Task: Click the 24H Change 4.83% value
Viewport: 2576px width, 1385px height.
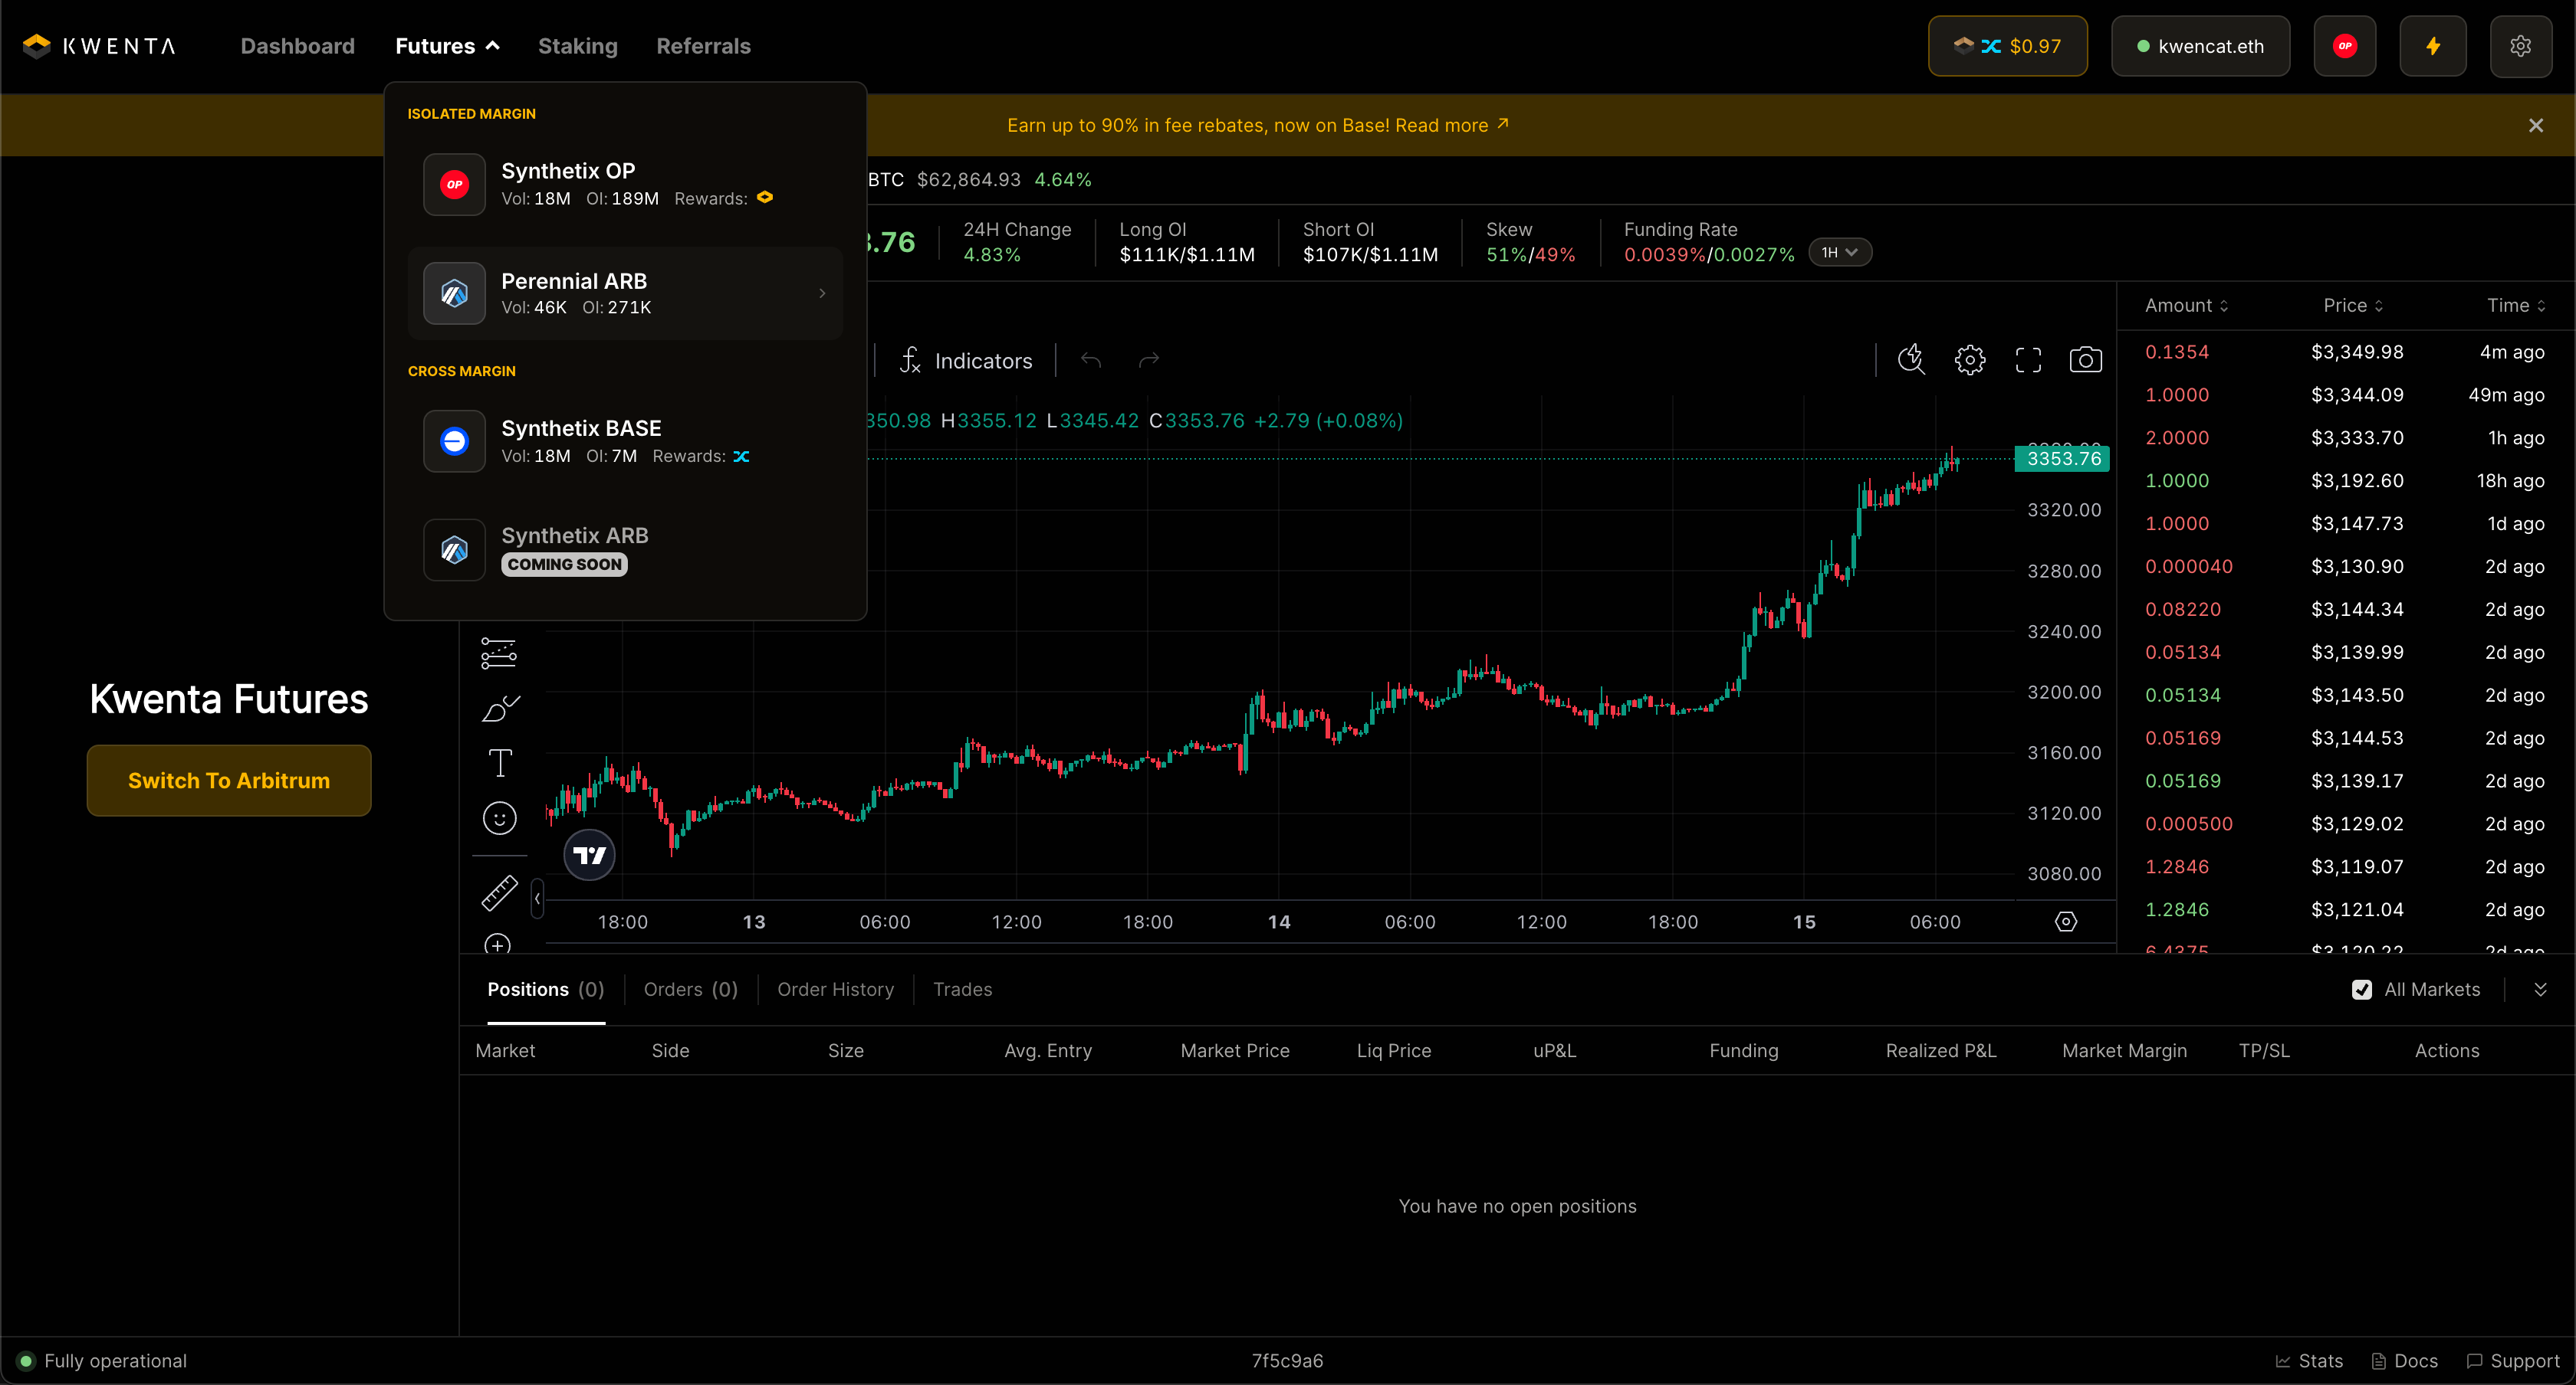Action: click(x=992, y=255)
